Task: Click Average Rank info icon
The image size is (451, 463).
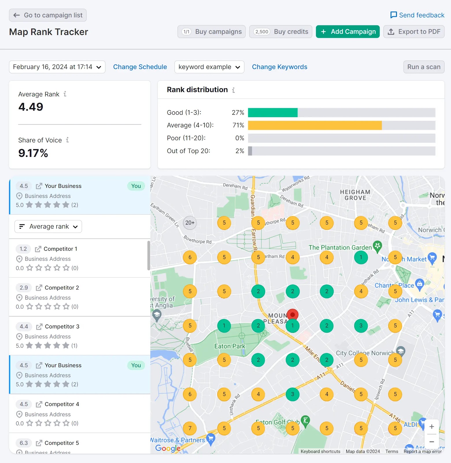Action: coord(65,94)
